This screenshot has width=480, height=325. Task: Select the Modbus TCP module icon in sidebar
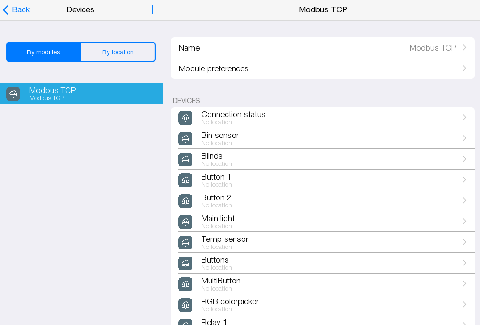13,94
